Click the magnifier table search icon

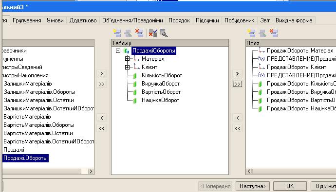tap(164, 33)
